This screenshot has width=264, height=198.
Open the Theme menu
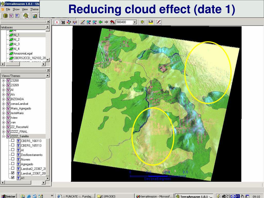[34, 9]
